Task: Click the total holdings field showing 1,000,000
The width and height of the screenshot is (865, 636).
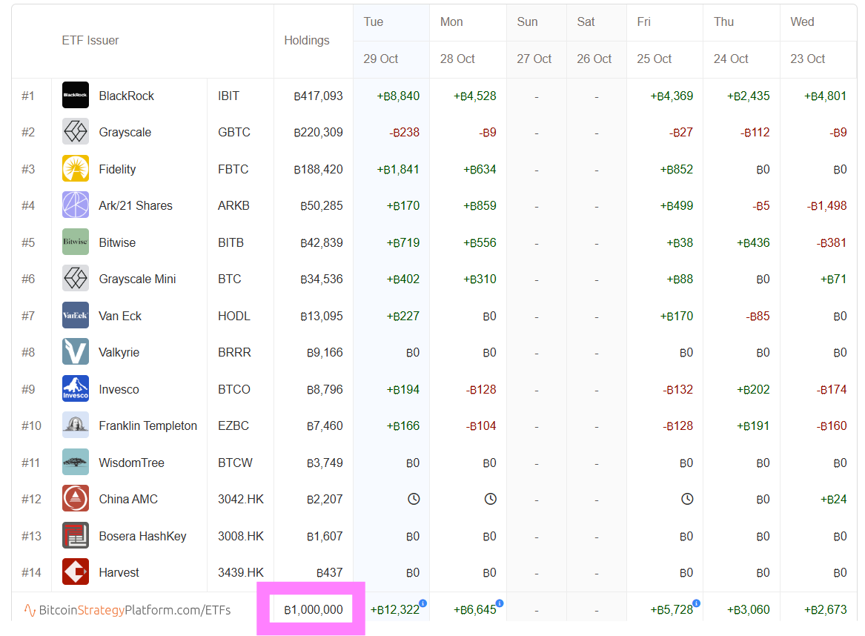Action: [311, 609]
